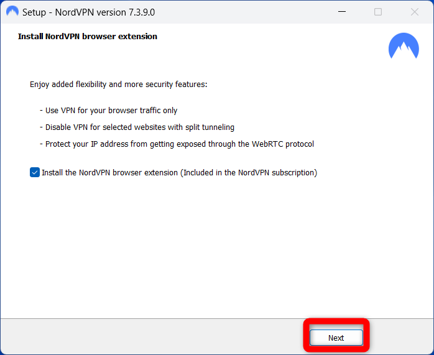
Task: Click the empty title bar area beside the title
Action: click(249, 12)
